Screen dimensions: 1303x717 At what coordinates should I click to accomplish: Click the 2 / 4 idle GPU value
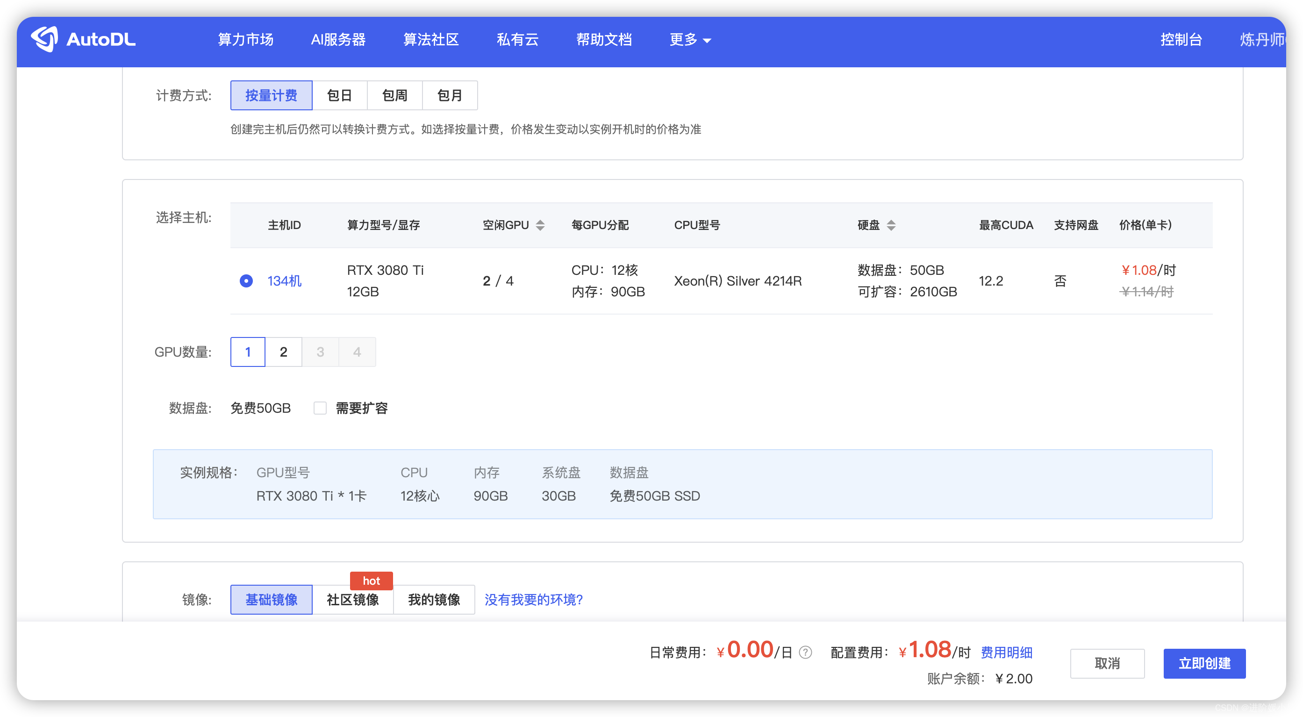click(498, 281)
